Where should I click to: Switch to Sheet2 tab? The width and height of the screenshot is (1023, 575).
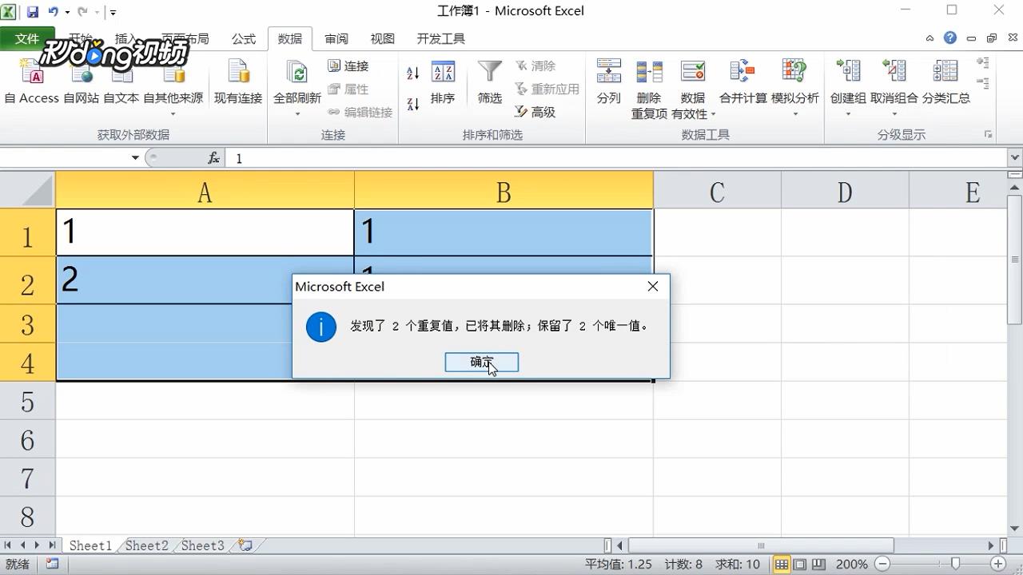[x=147, y=545]
